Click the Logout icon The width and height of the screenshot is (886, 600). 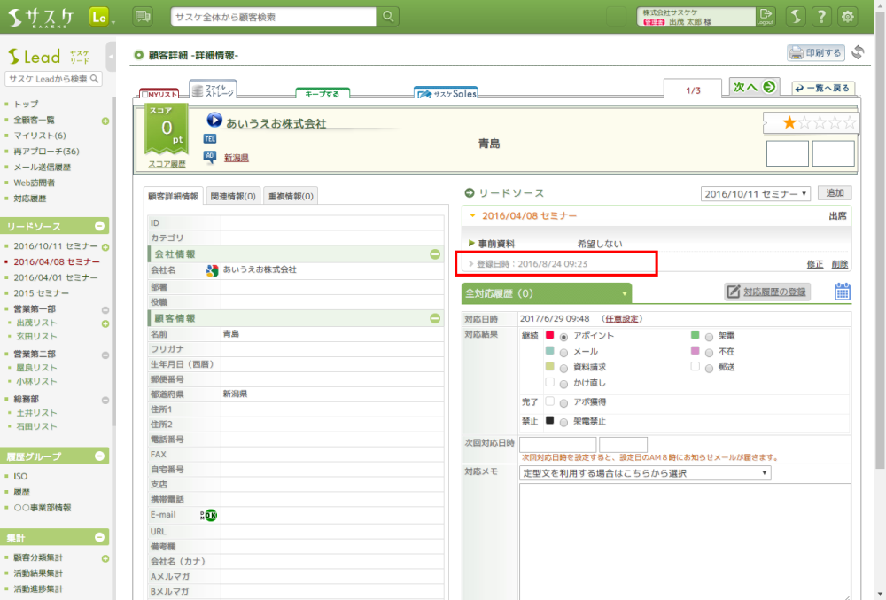tap(766, 16)
